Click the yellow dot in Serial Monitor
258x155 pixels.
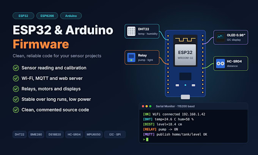click(146, 106)
